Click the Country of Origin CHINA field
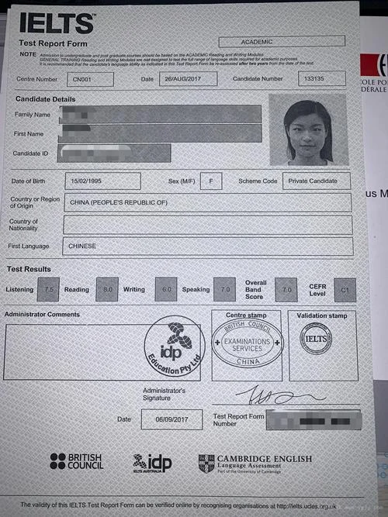The image size is (388, 517). (208, 202)
